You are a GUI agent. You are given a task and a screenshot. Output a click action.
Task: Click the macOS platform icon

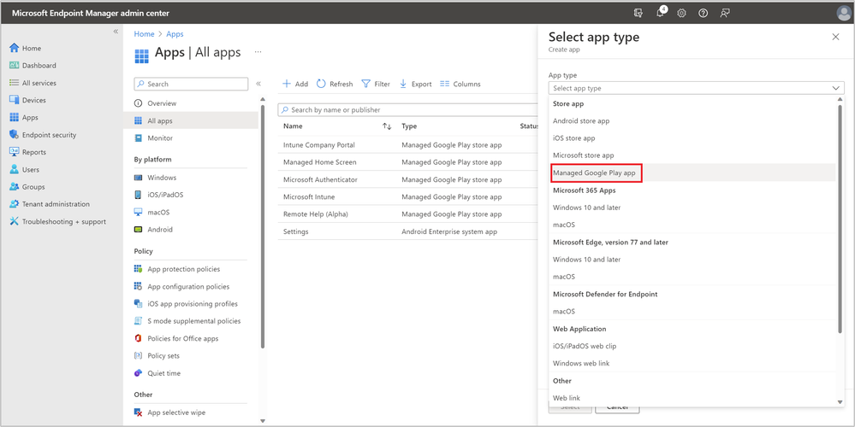139,212
